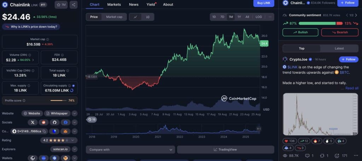Follow the Chainlink community page

[348, 3]
